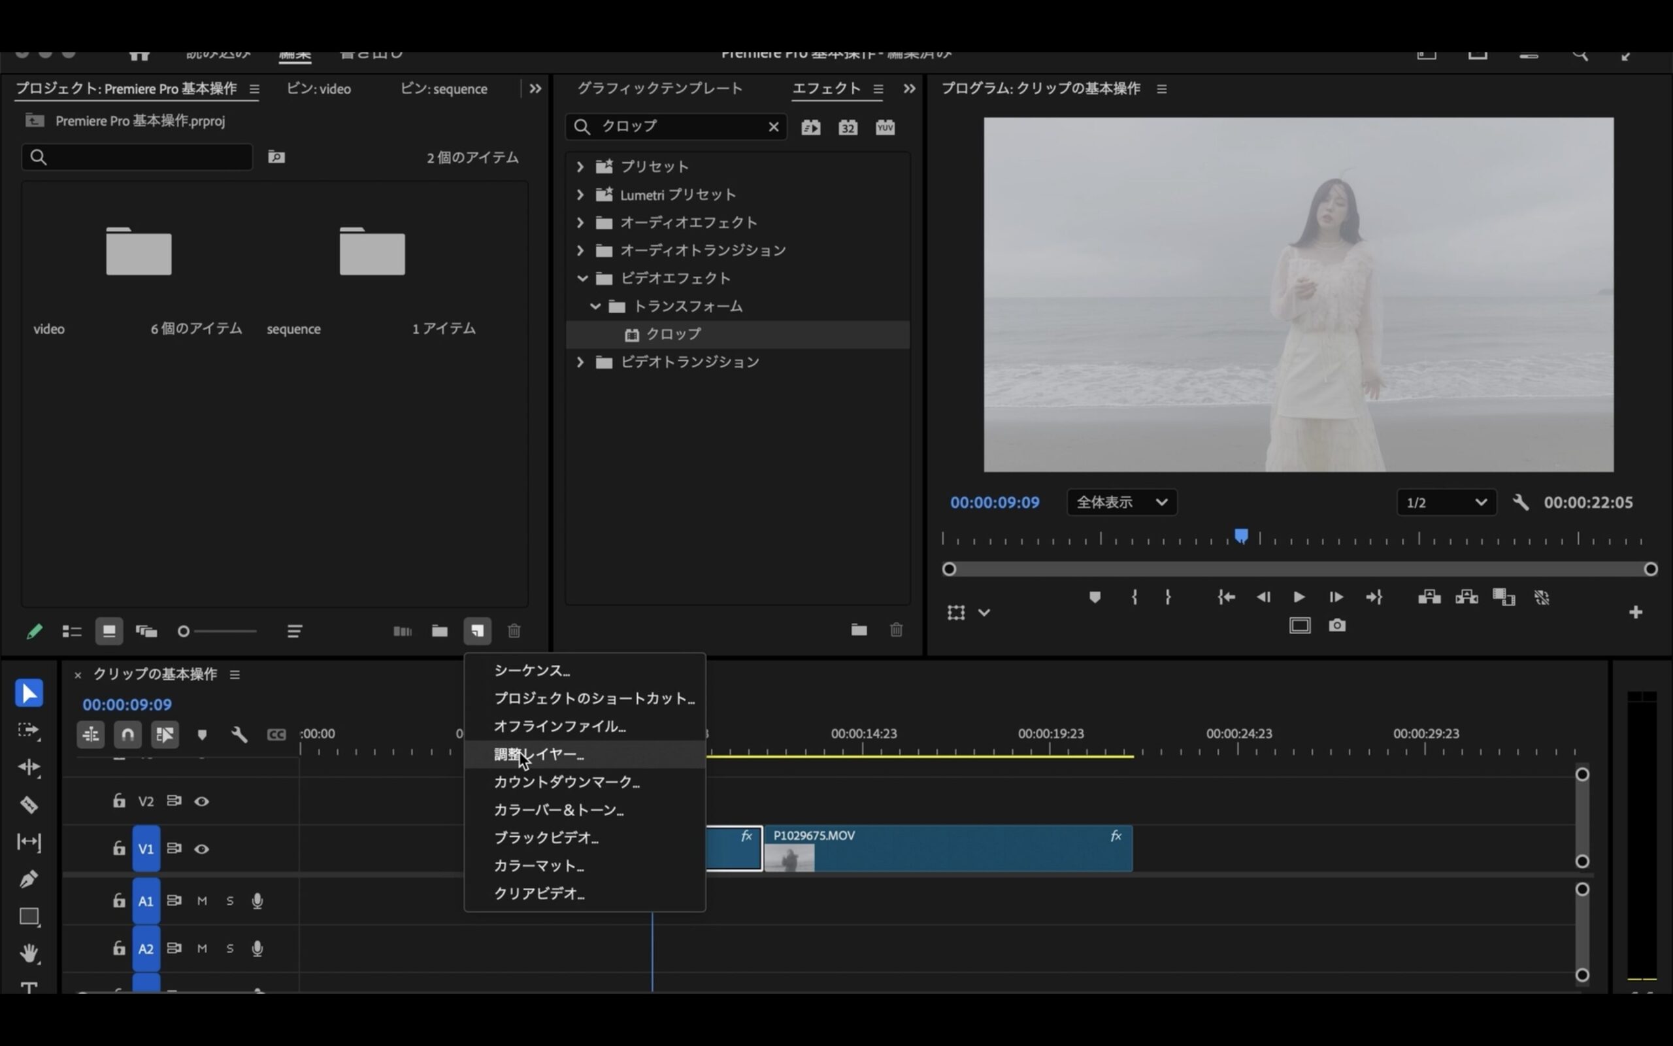
Task: Collapse the ビデオエフェクト folder
Action: [x=582, y=278]
